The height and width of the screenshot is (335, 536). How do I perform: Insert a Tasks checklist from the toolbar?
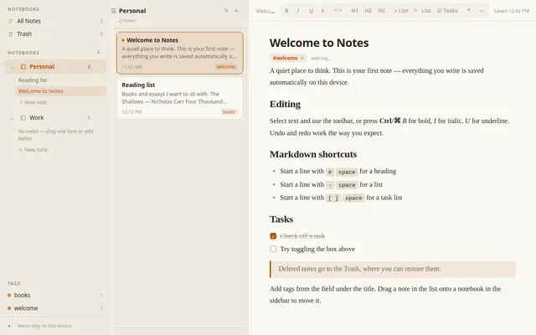[x=447, y=11]
